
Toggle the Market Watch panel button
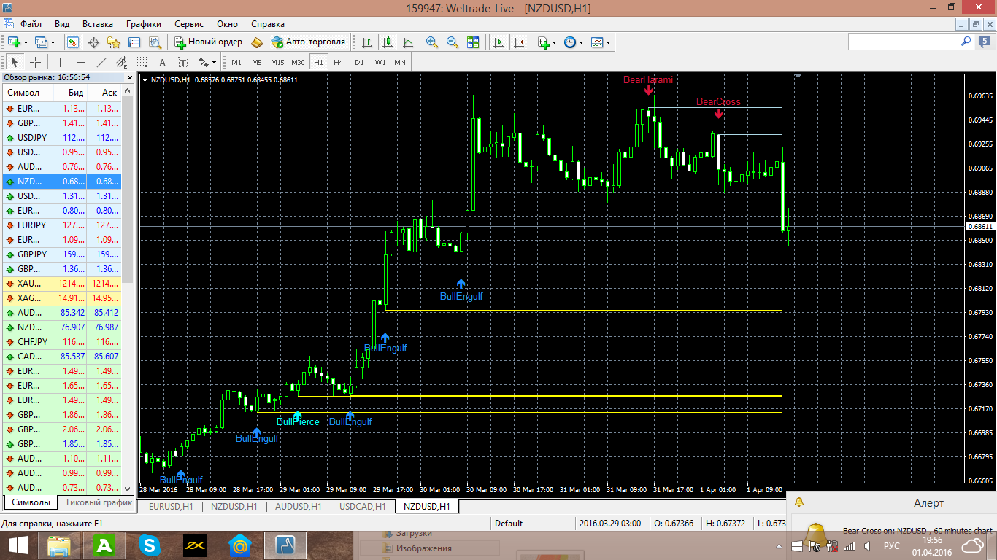pyautogui.click(x=73, y=42)
